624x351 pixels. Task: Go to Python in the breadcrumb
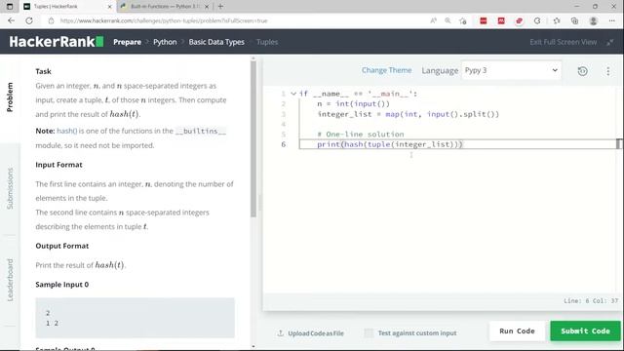pyautogui.click(x=165, y=42)
